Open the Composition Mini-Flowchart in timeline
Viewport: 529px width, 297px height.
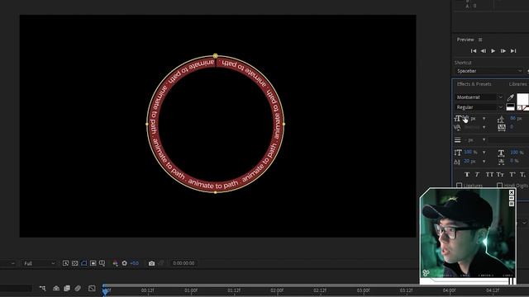click(42, 288)
